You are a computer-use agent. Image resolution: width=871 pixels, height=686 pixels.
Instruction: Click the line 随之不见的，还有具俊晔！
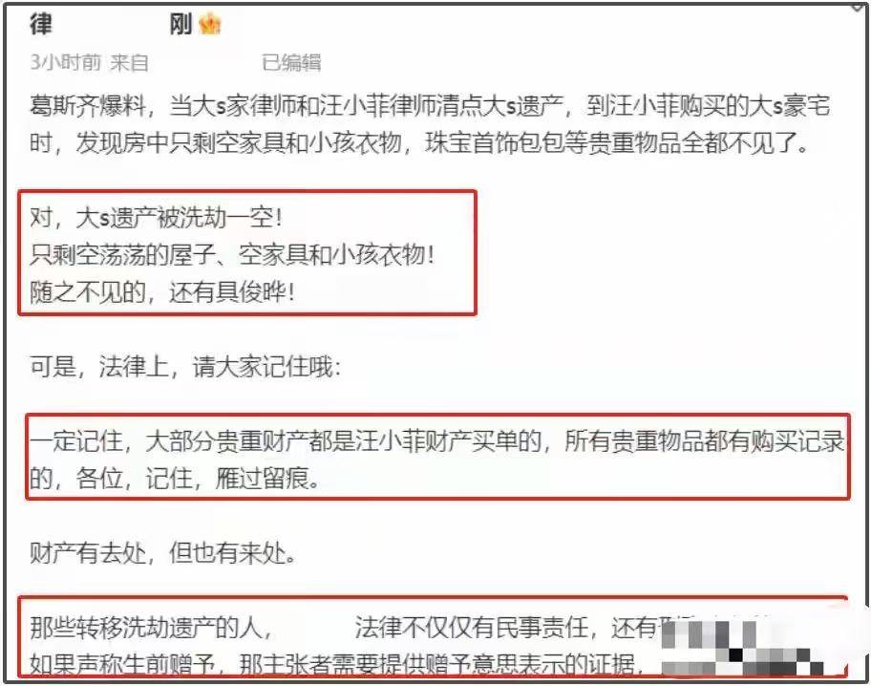[x=162, y=291]
